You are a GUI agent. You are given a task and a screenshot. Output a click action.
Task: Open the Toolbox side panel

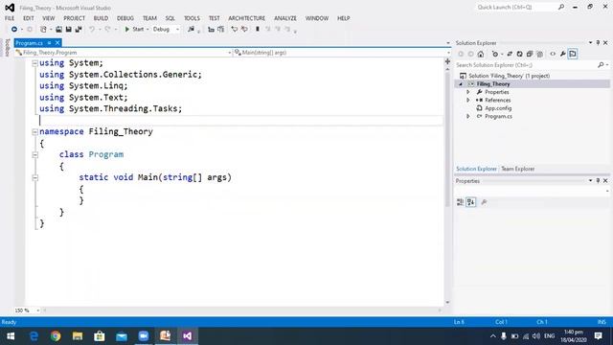click(x=7, y=48)
